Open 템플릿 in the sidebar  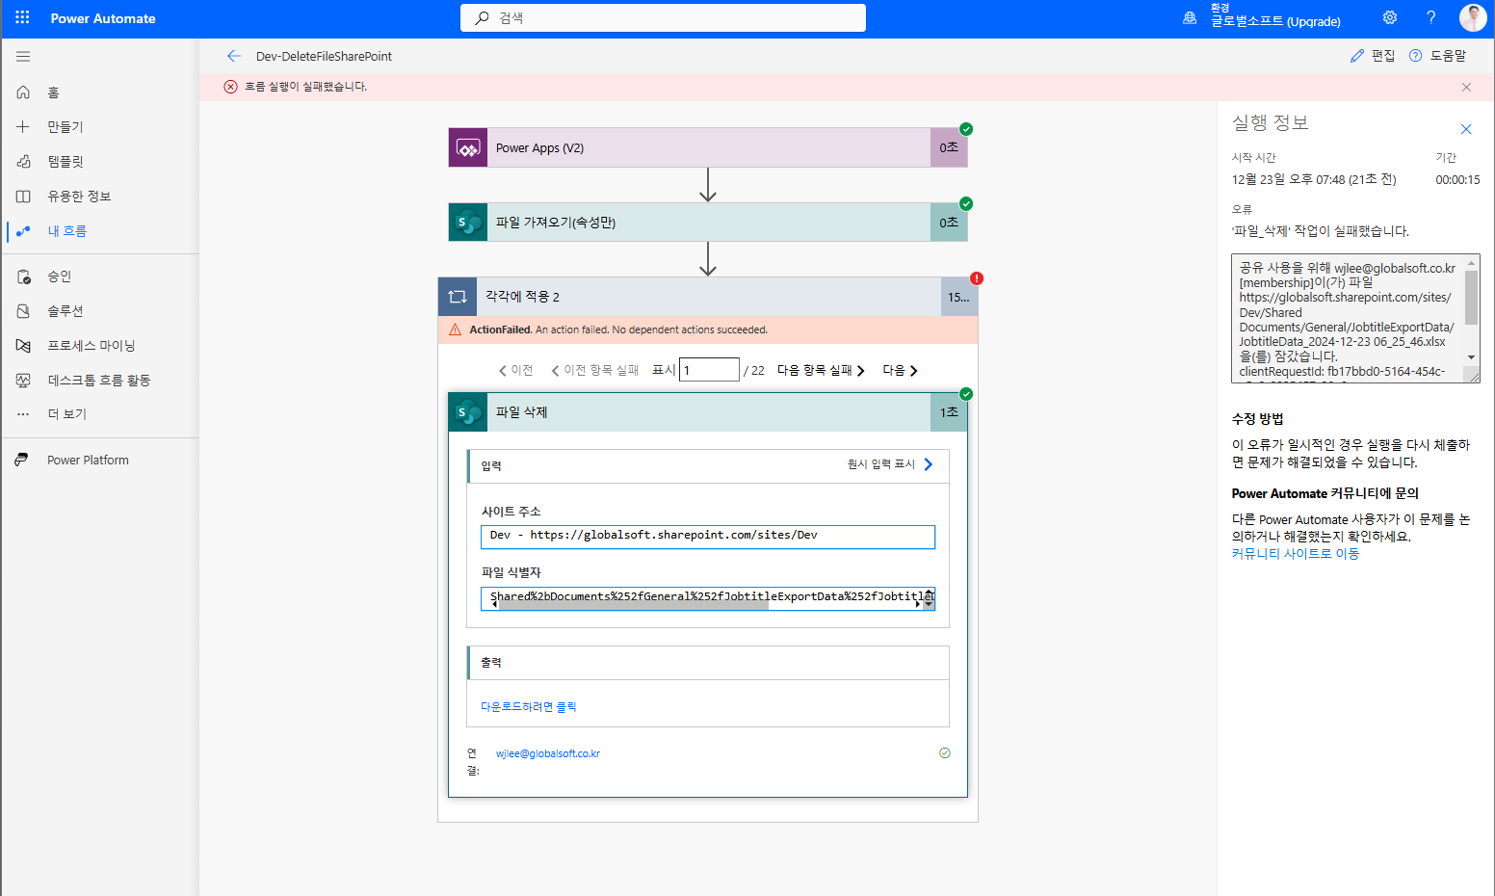(x=100, y=162)
